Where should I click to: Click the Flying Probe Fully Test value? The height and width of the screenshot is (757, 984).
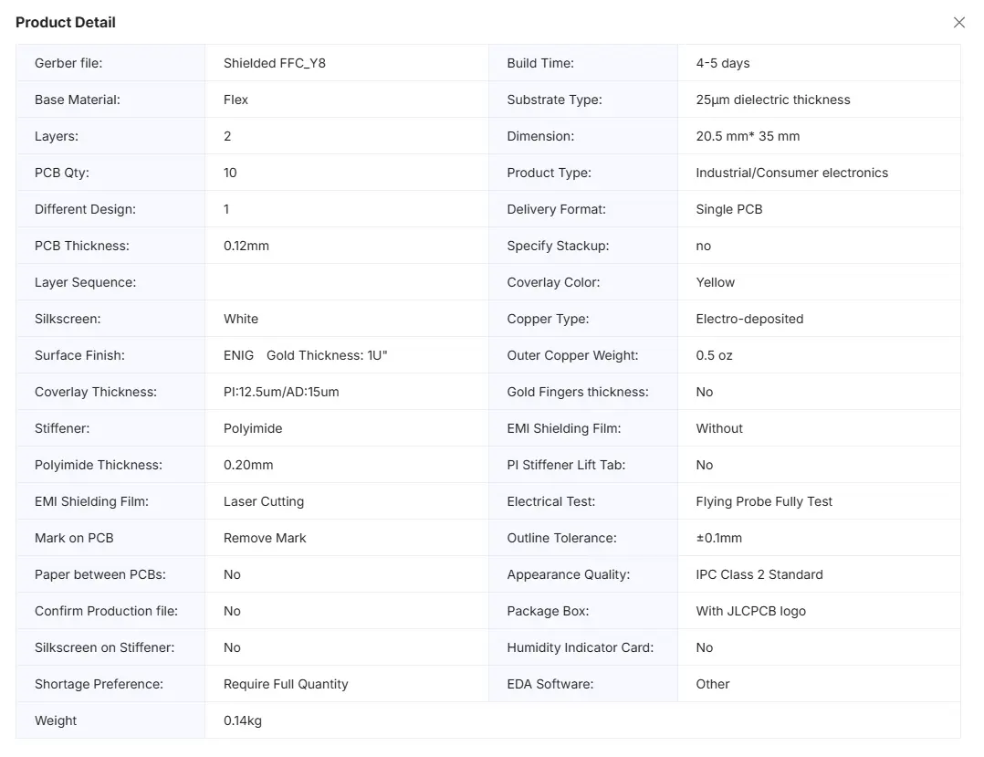pyautogui.click(x=764, y=501)
